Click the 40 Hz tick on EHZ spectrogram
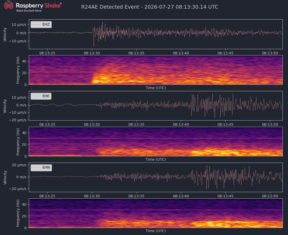 [24, 61]
